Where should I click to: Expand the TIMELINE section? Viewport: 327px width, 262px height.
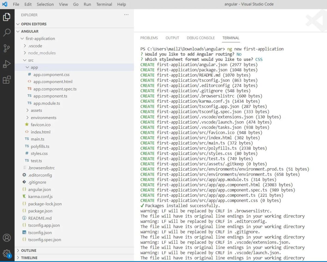point(74,258)
